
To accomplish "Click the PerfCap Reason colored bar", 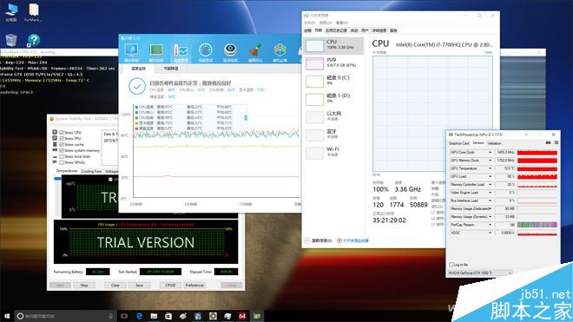I will (537, 225).
